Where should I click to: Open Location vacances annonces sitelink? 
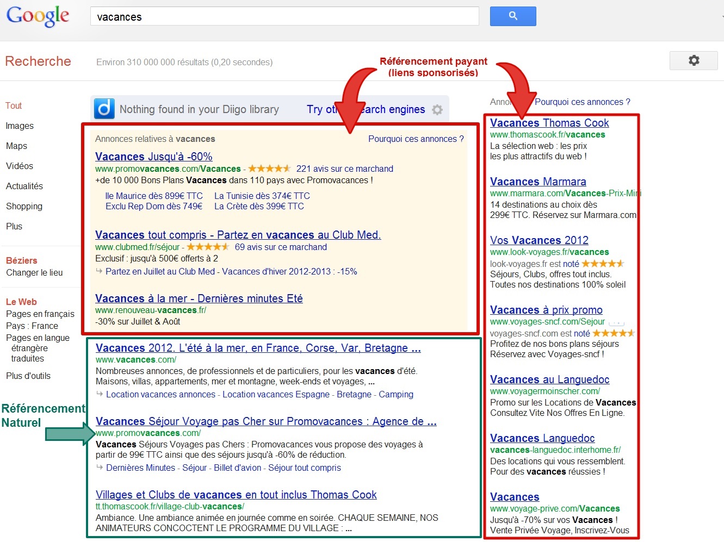click(160, 394)
